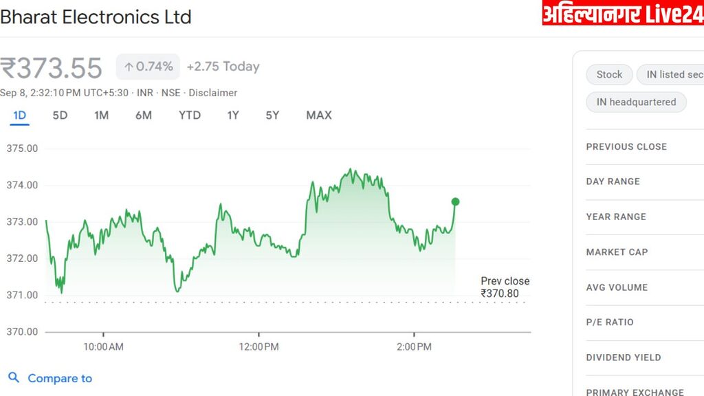Select the 1D time range tab
Screen dimensions: 704x396
coord(20,115)
